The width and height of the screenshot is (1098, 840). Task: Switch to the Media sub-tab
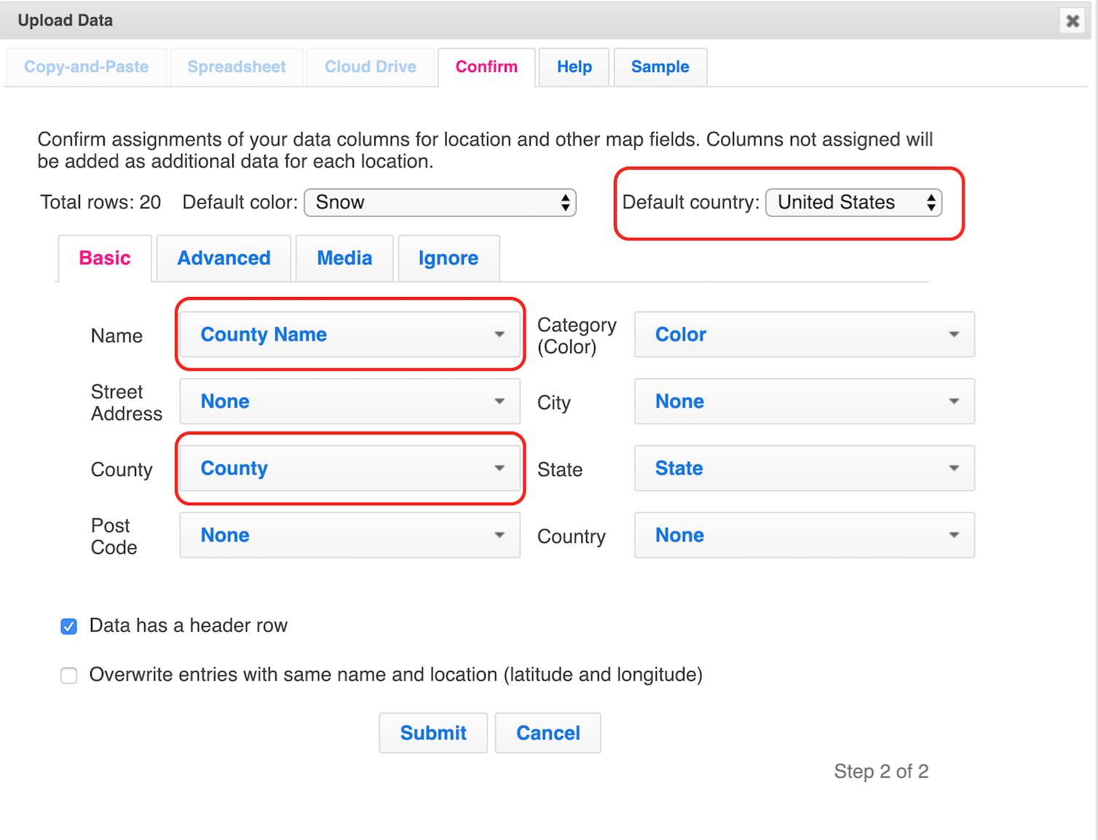click(x=344, y=258)
